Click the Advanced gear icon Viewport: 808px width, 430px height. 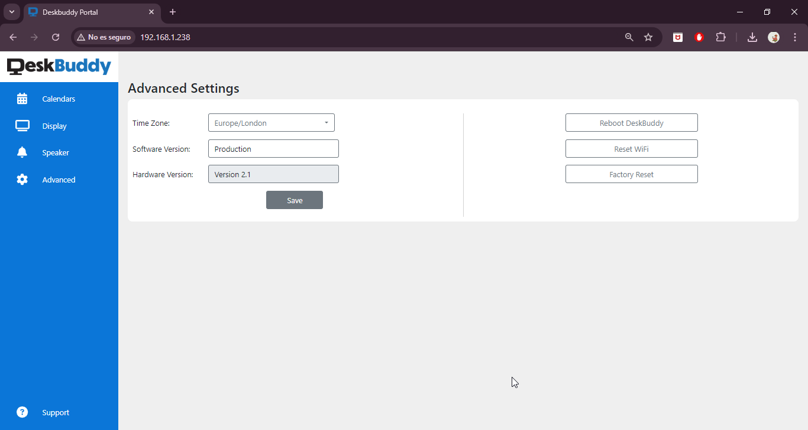(22, 180)
